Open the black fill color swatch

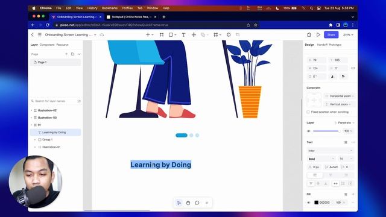click(x=316, y=203)
